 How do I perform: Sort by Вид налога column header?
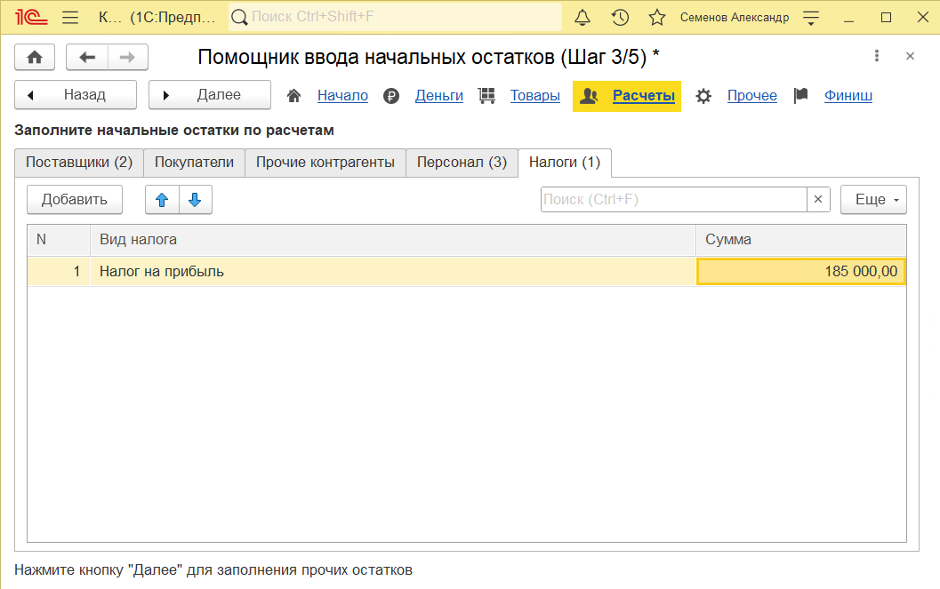tap(393, 240)
